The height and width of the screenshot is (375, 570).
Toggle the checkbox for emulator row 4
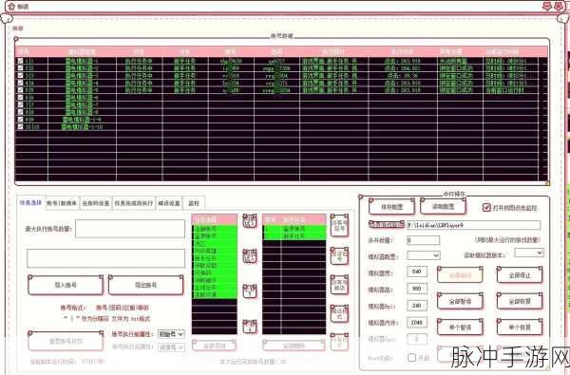[x=20, y=83]
